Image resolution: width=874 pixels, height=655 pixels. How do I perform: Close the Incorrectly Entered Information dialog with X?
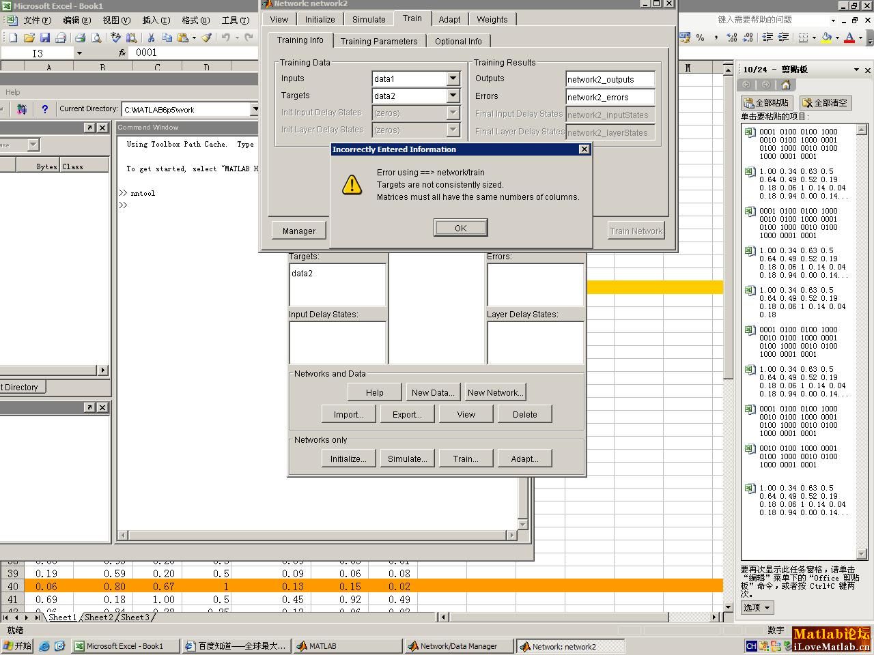click(x=584, y=149)
